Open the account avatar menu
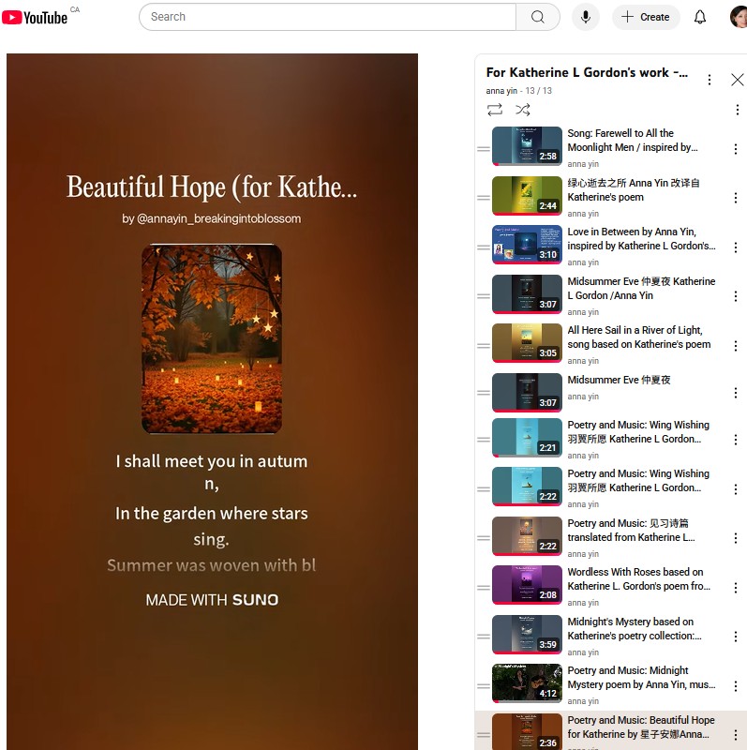The image size is (747, 750). [738, 17]
